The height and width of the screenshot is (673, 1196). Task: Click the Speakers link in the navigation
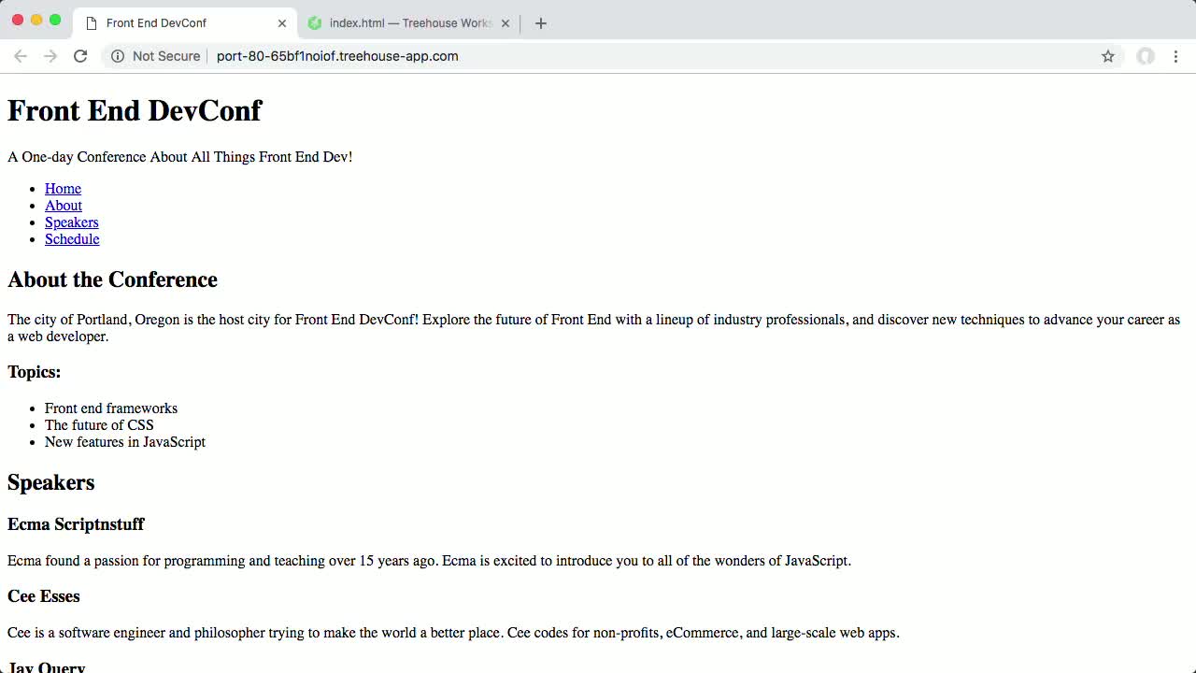click(x=71, y=222)
